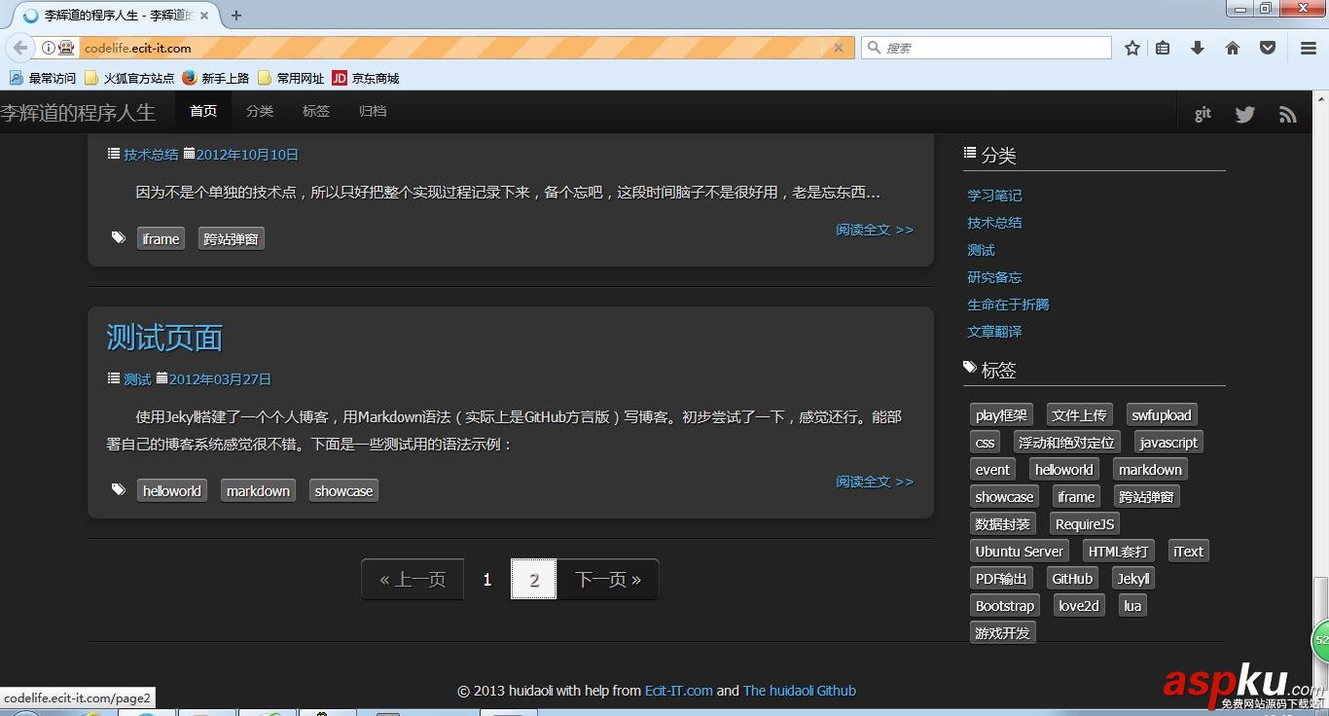Open the Downloads arrow icon
The width and height of the screenshot is (1329, 716).
(1198, 47)
